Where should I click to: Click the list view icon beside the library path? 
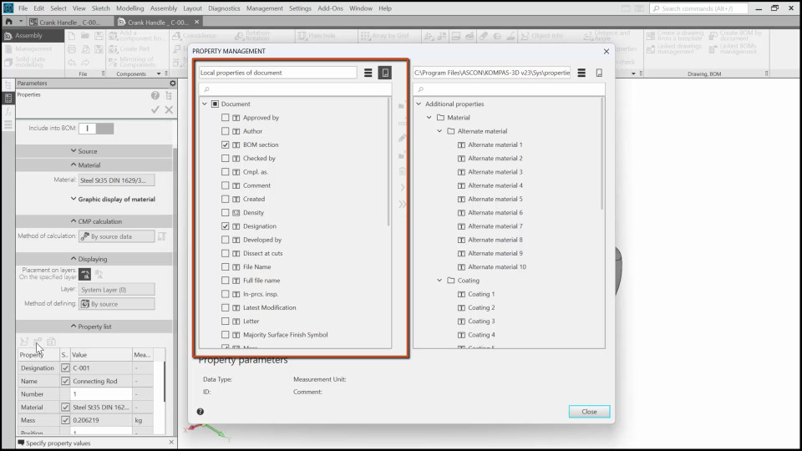[581, 73]
